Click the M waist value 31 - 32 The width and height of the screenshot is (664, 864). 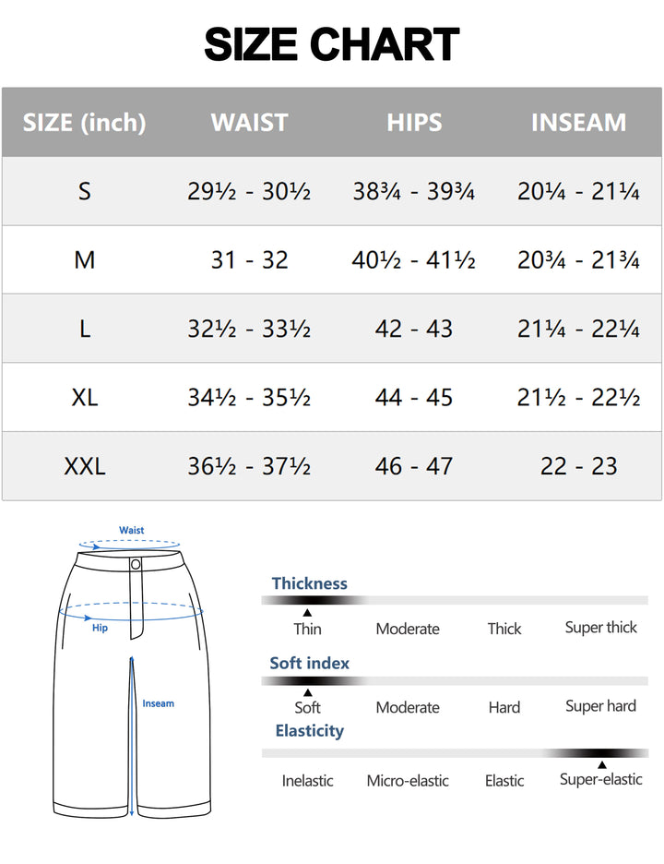(x=249, y=260)
